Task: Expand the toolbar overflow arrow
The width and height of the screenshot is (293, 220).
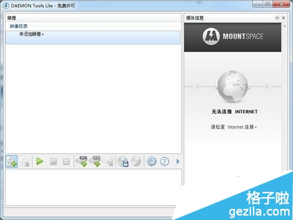Action: pos(178,161)
